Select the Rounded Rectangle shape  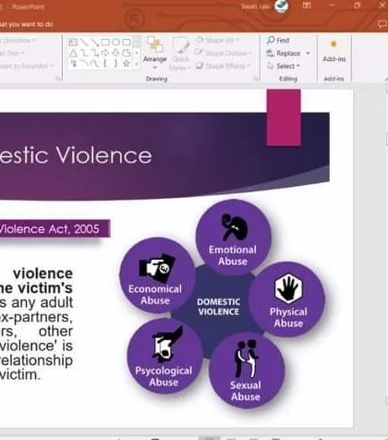click(127, 42)
